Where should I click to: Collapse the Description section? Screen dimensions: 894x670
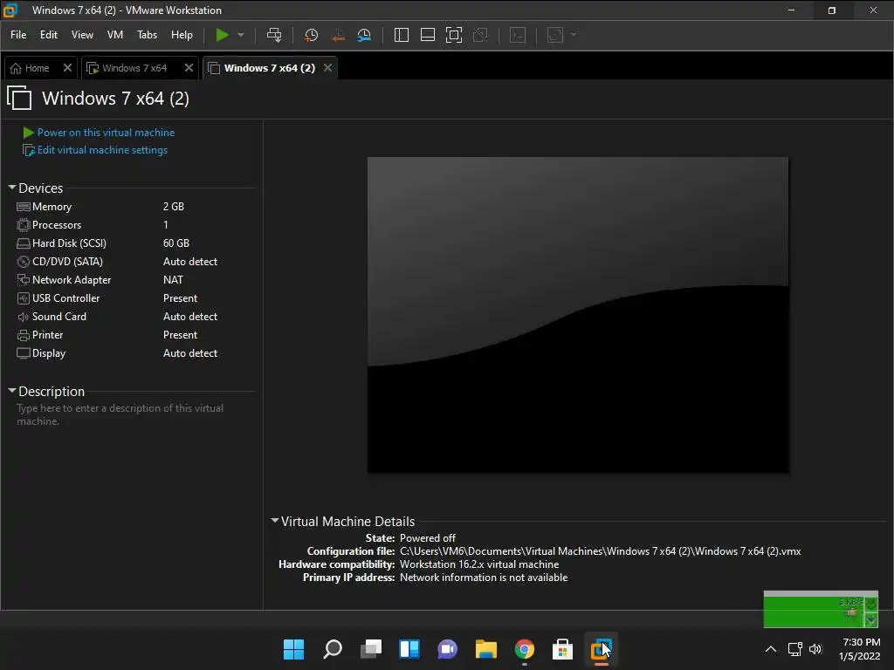11,391
